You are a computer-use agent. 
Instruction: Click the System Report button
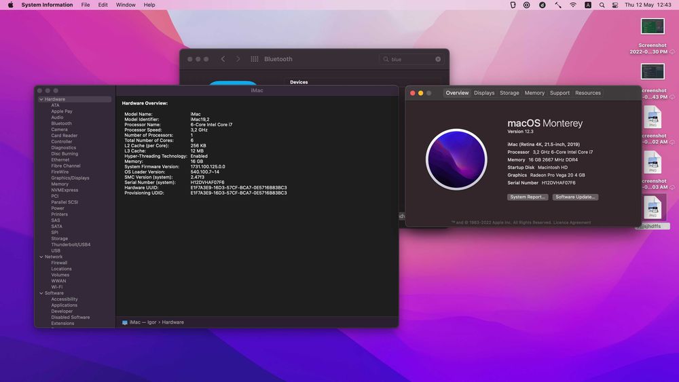[528, 197]
